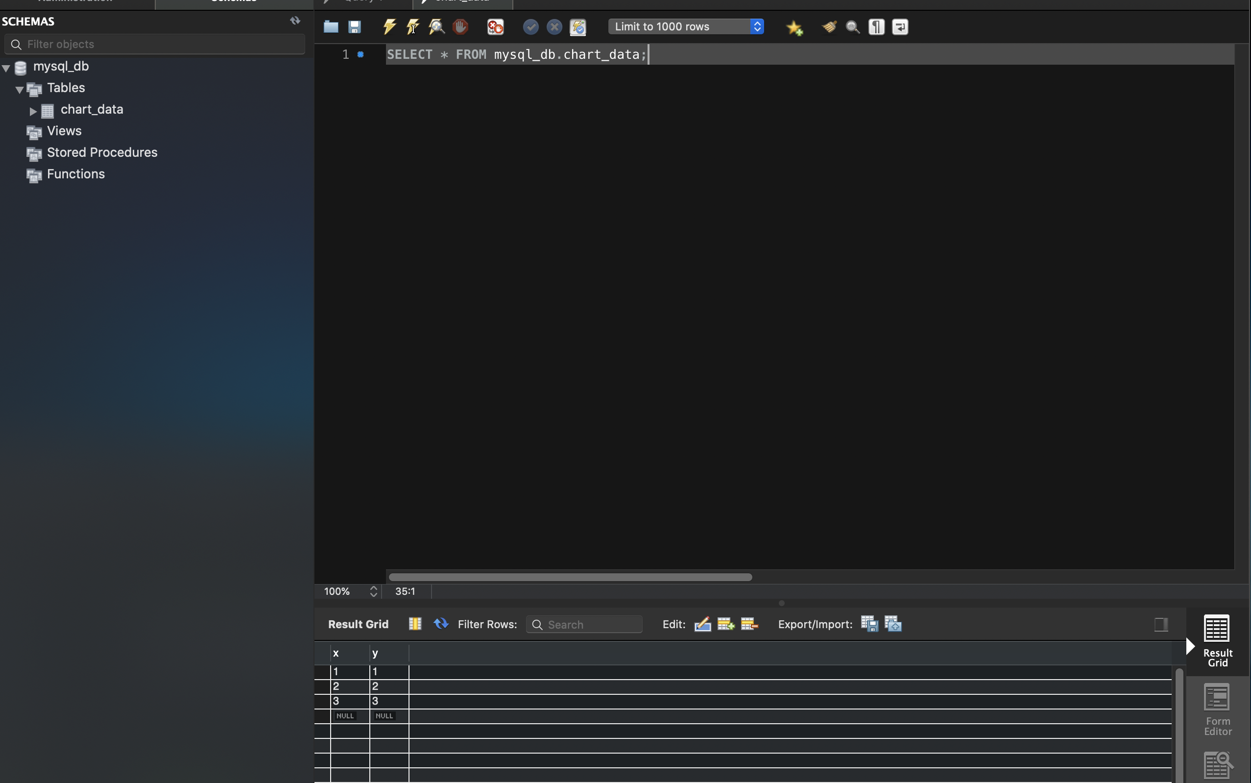Stop the running query

point(460,26)
